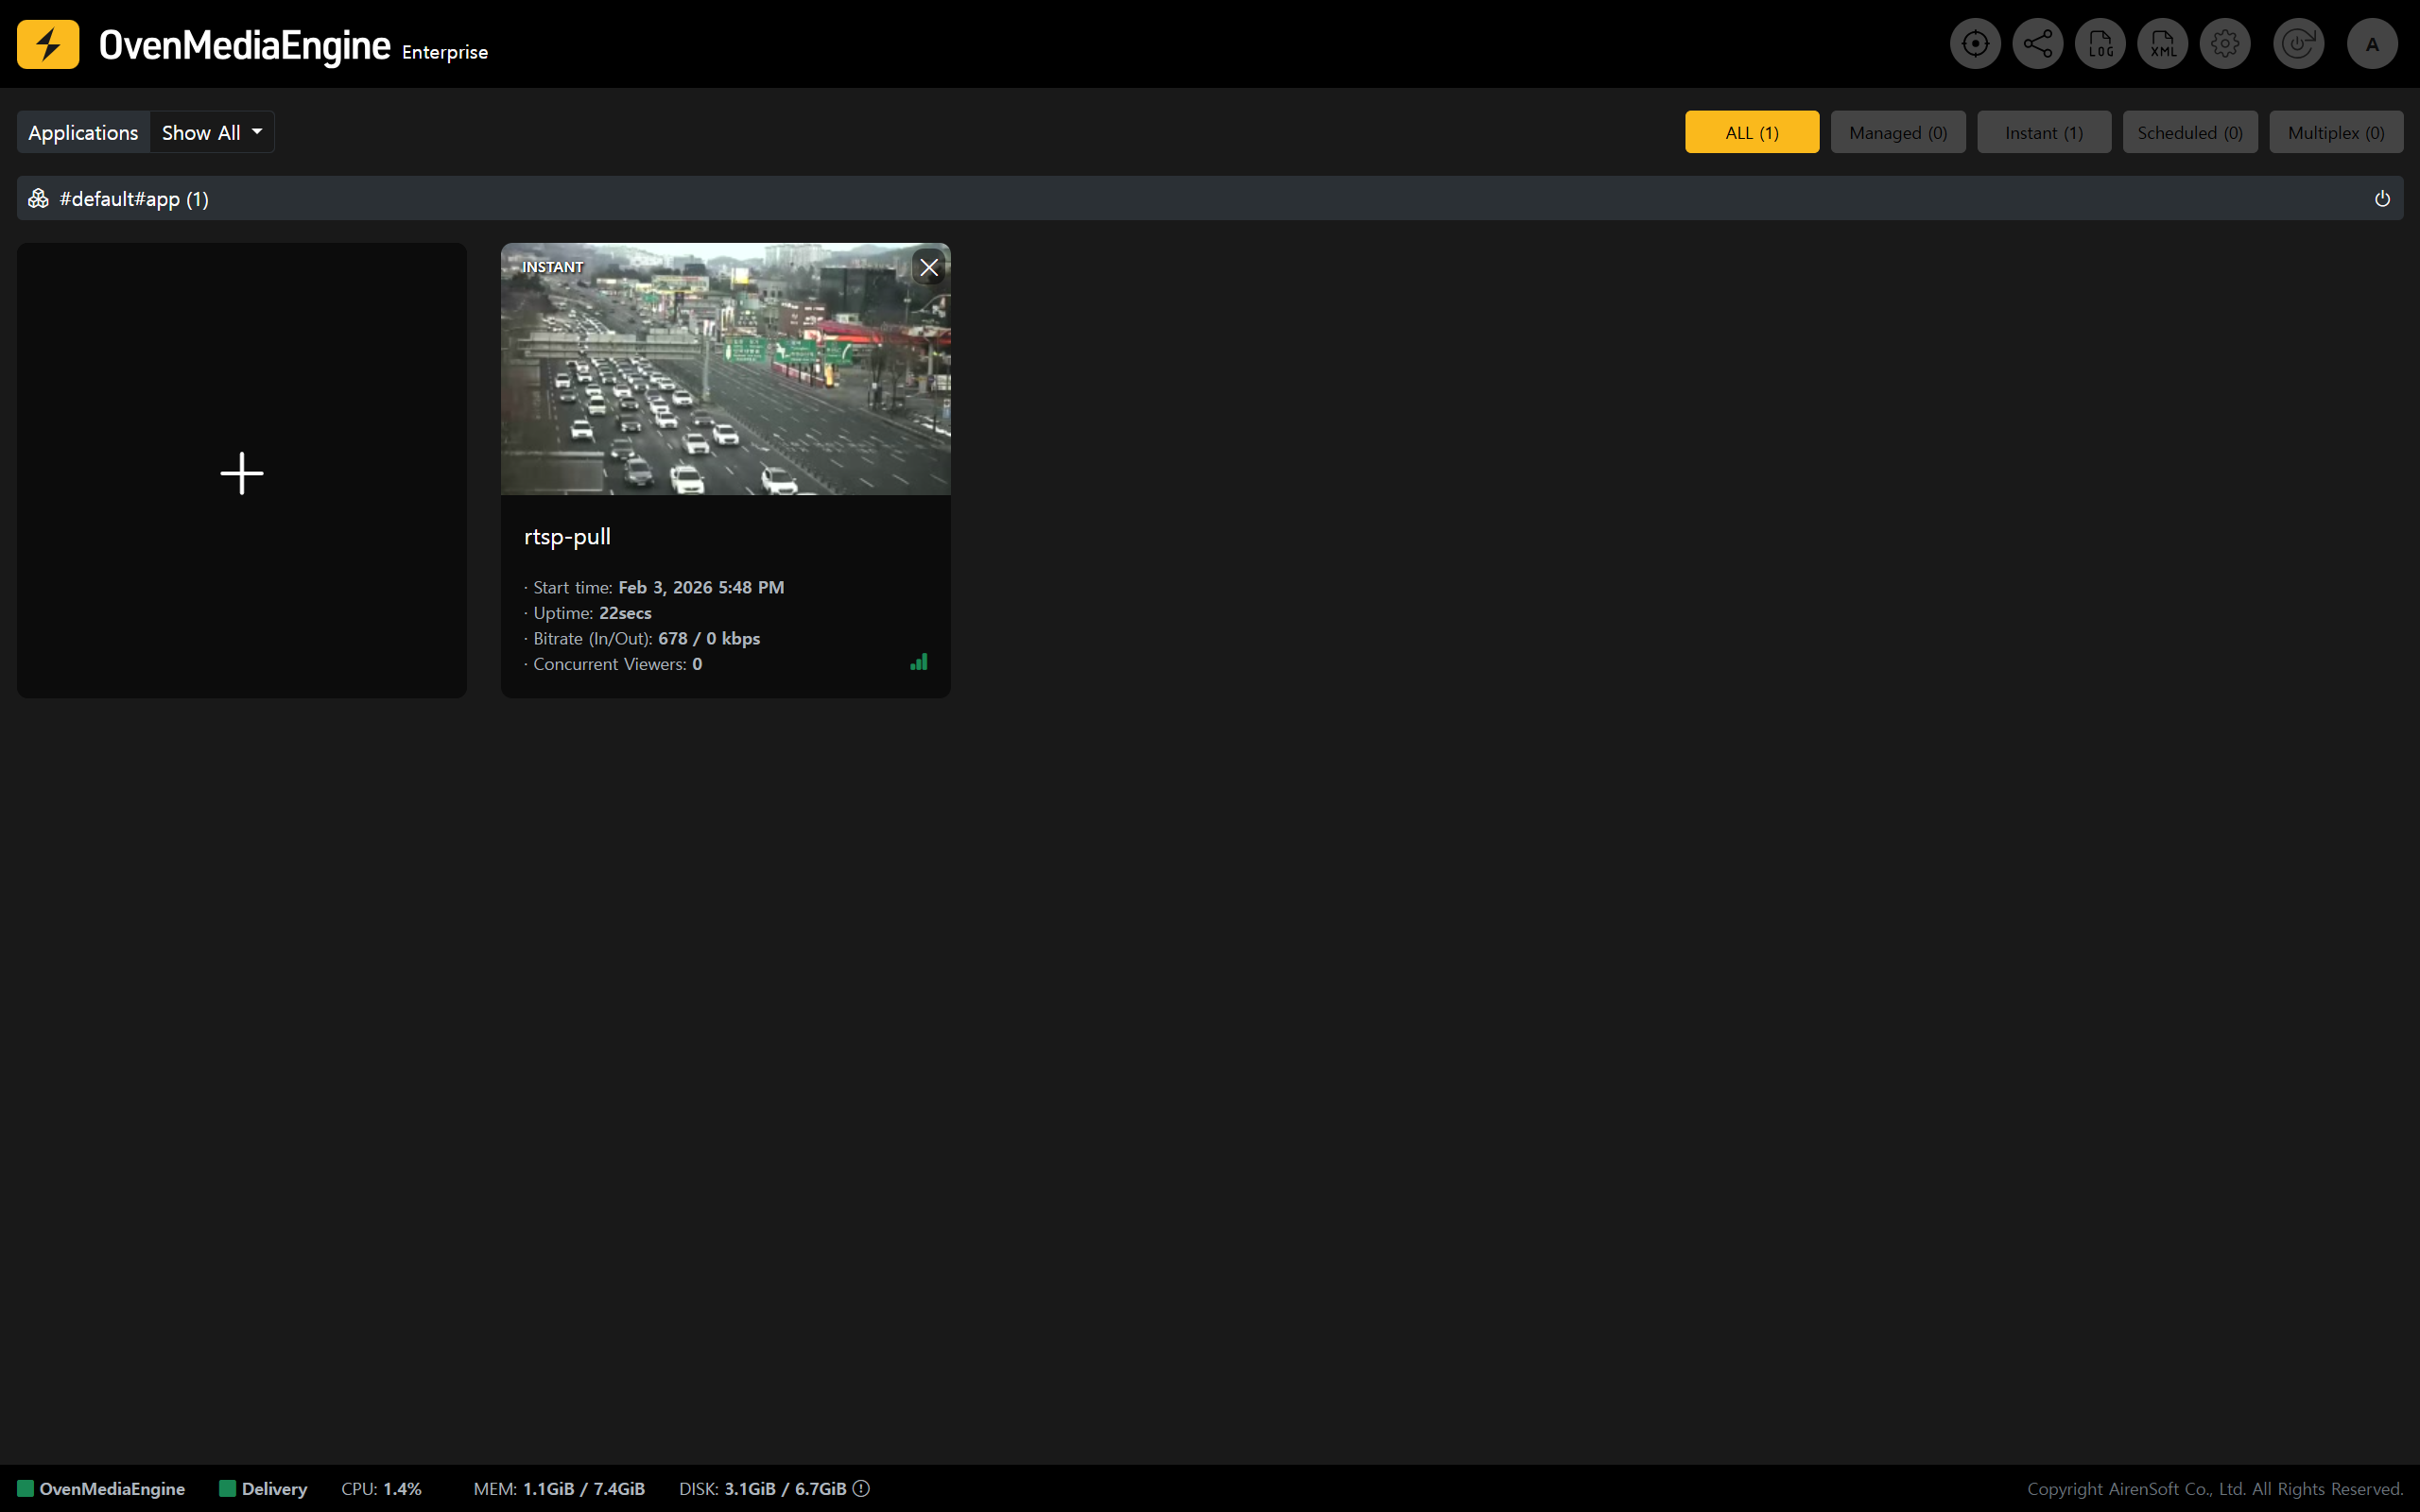Collapse the #default#app section header
The width and height of the screenshot is (2420, 1512).
click(x=133, y=199)
